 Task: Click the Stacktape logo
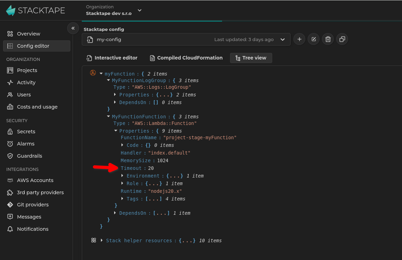pyautogui.click(x=36, y=10)
